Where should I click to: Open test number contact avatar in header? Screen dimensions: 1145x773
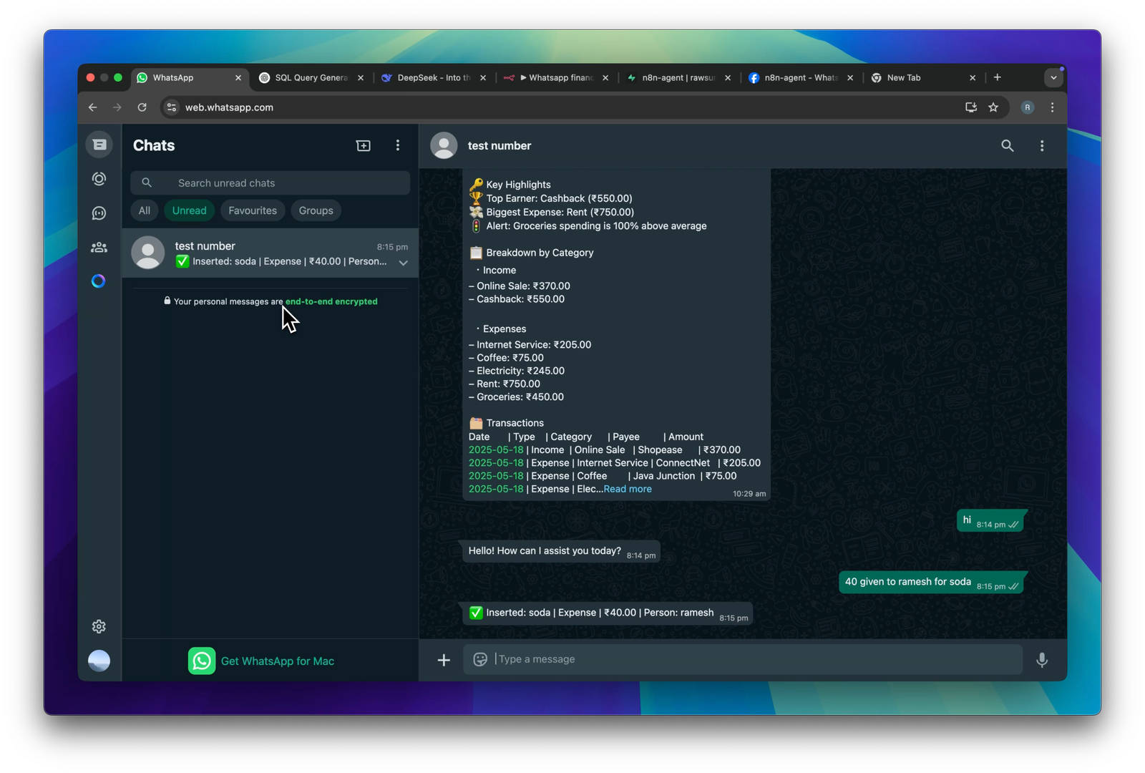[x=444, y=145]
